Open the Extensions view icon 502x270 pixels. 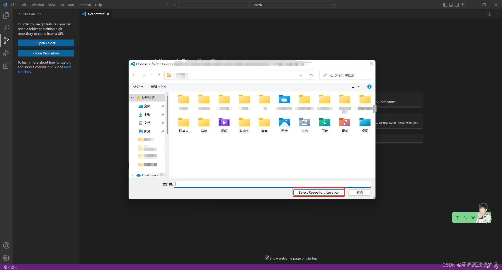point(6,66)
